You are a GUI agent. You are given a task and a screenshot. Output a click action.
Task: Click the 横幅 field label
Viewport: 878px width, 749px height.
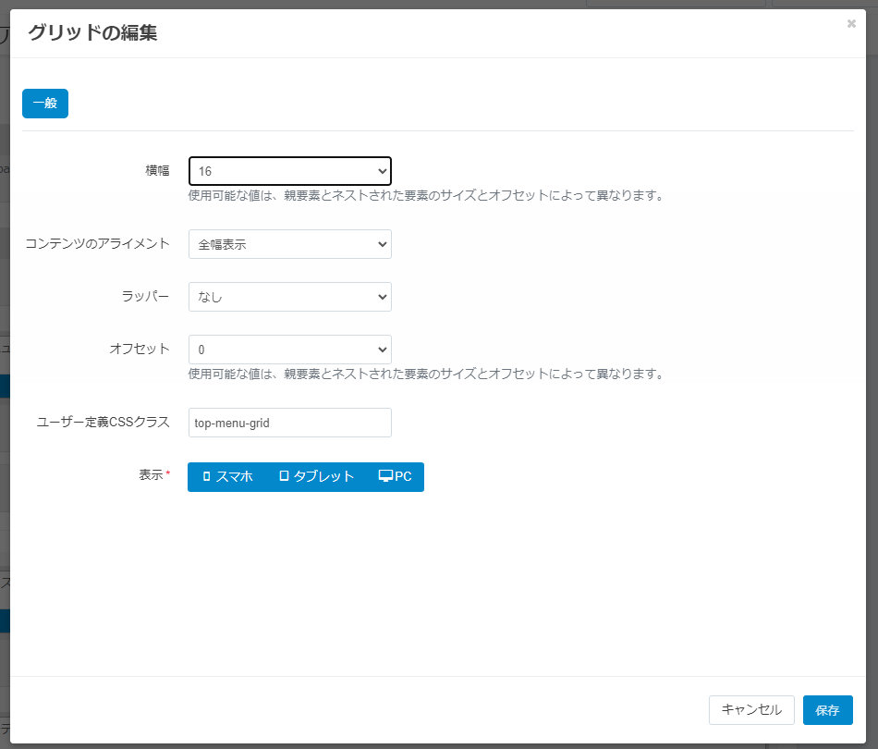(x=157, y=170)
